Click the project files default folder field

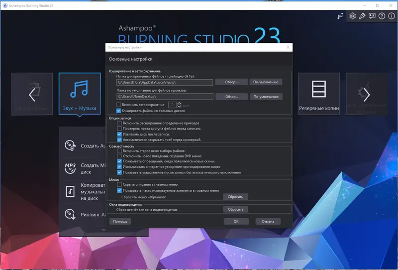[x=165, y=97]
